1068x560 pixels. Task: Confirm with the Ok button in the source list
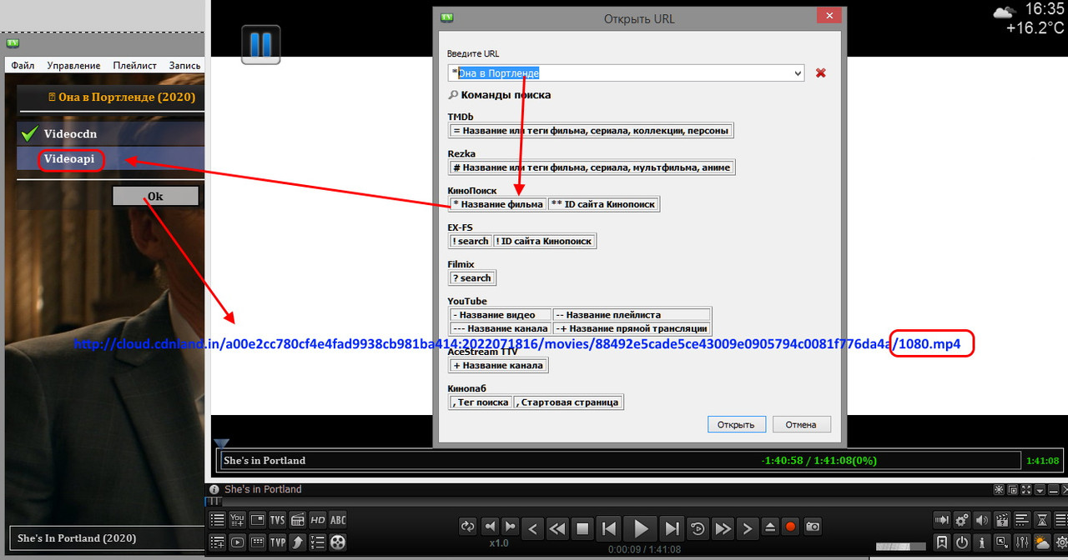[x=155, y=196]
